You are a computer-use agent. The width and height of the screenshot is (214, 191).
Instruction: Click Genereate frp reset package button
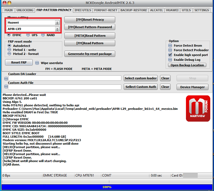(x=90, y=54)
